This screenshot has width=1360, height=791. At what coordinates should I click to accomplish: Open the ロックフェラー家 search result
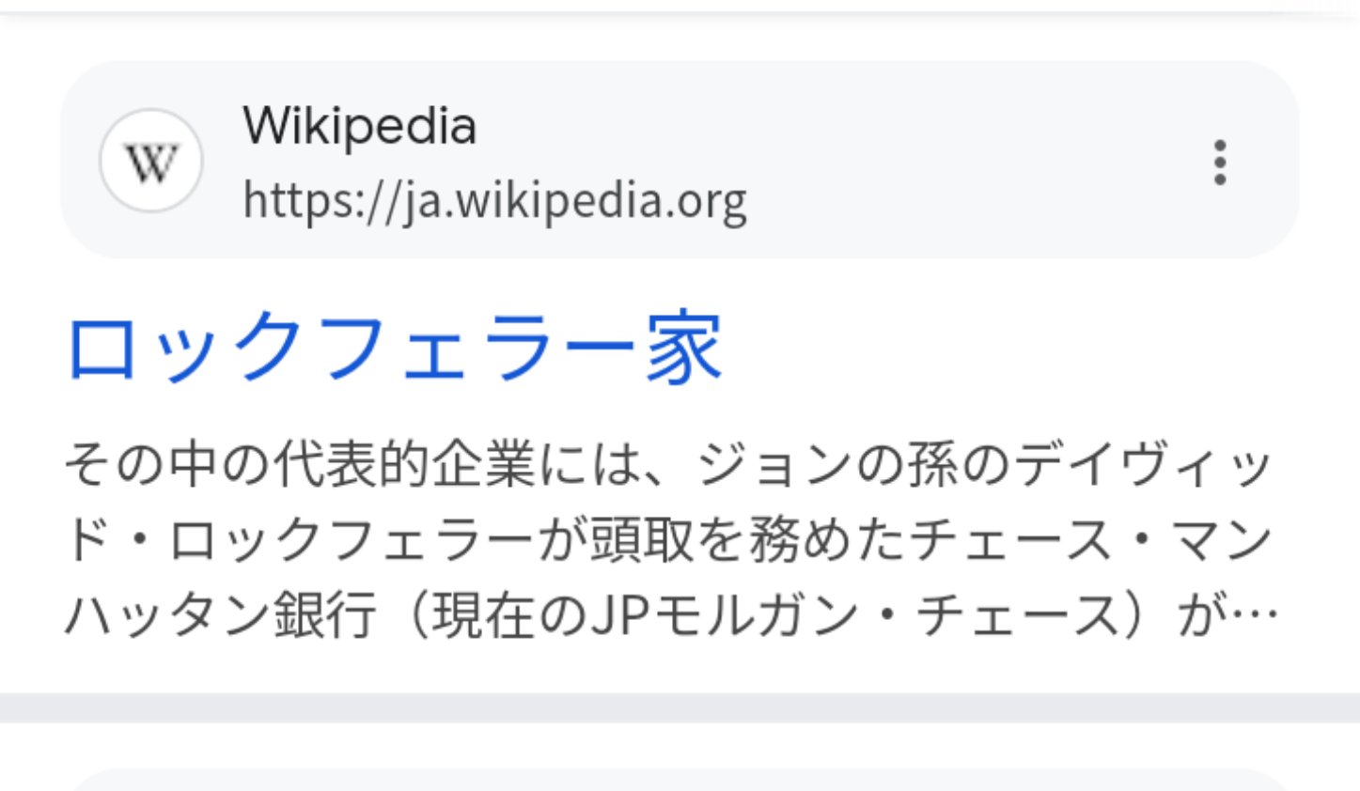click(395, 349)
